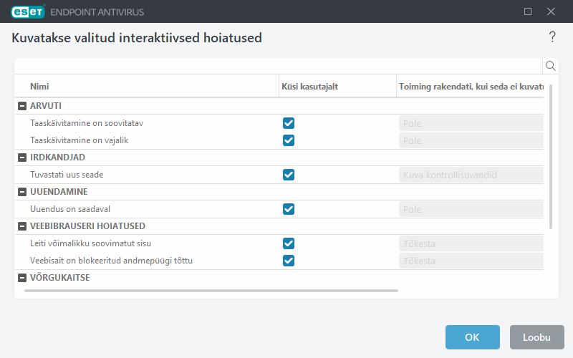Collapse the ARVUTI section
Viewport: 573px width, 358px height.
click(22, 106)
